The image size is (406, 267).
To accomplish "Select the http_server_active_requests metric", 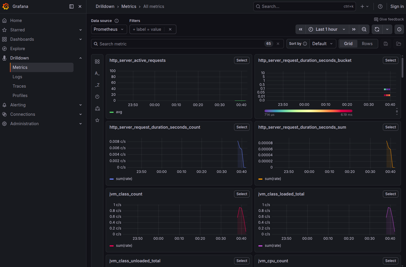I will [242, 60].
